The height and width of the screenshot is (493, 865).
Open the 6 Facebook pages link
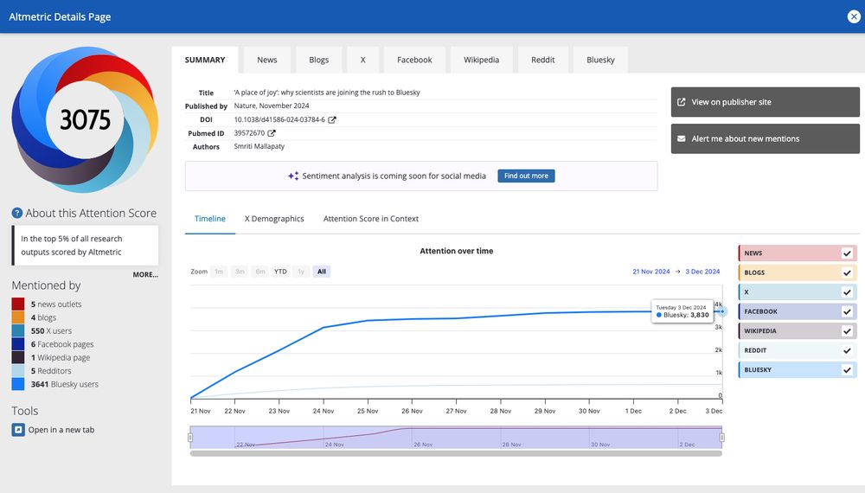pyautogui.click(x=62, y=344)
